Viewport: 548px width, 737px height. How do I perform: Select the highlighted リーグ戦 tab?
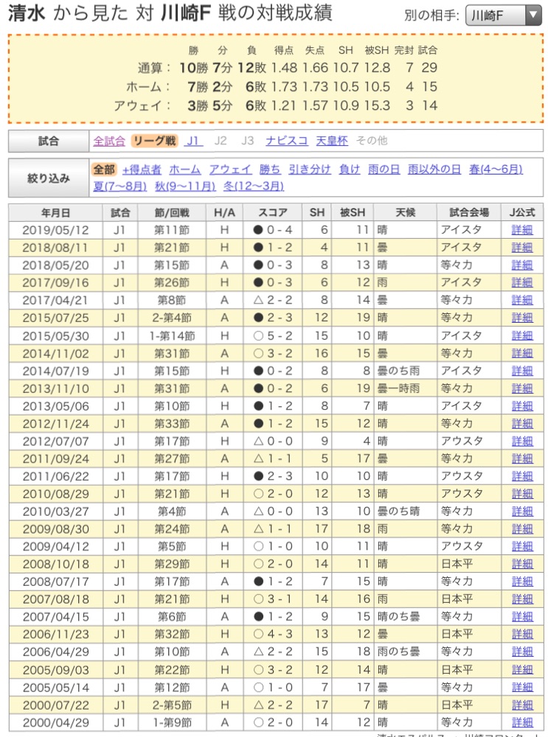[154, 141]
